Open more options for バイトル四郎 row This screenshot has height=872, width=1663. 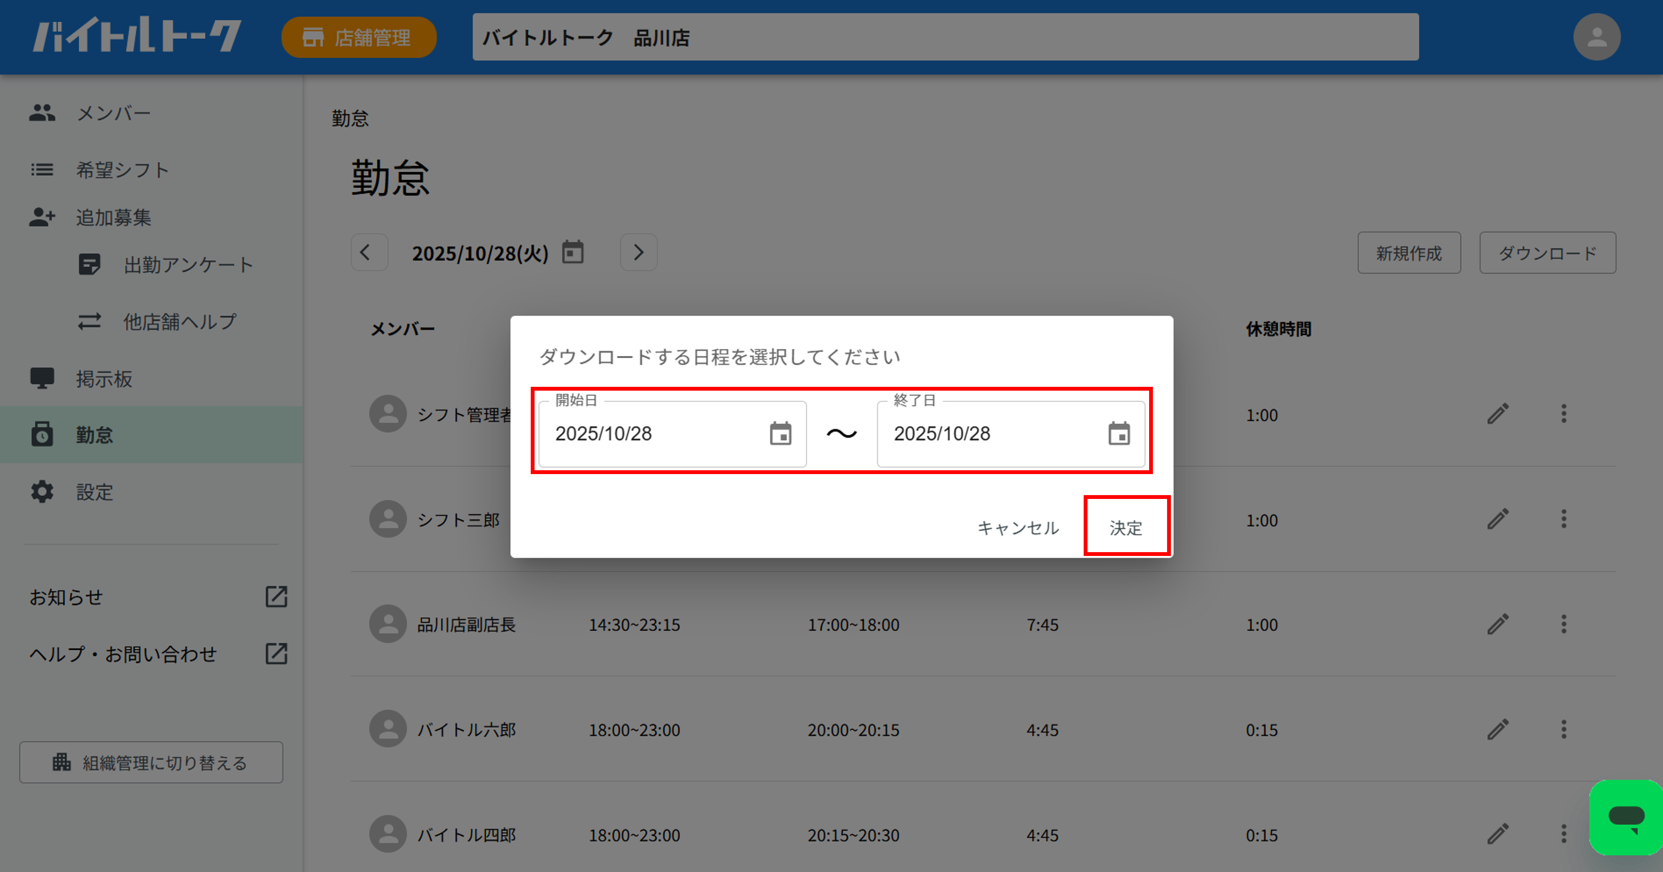(x=1564, y=834)
